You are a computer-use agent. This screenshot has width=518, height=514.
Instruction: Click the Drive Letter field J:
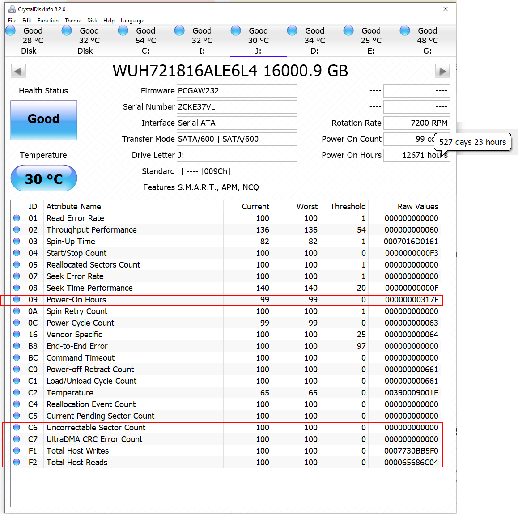point(237,155)
